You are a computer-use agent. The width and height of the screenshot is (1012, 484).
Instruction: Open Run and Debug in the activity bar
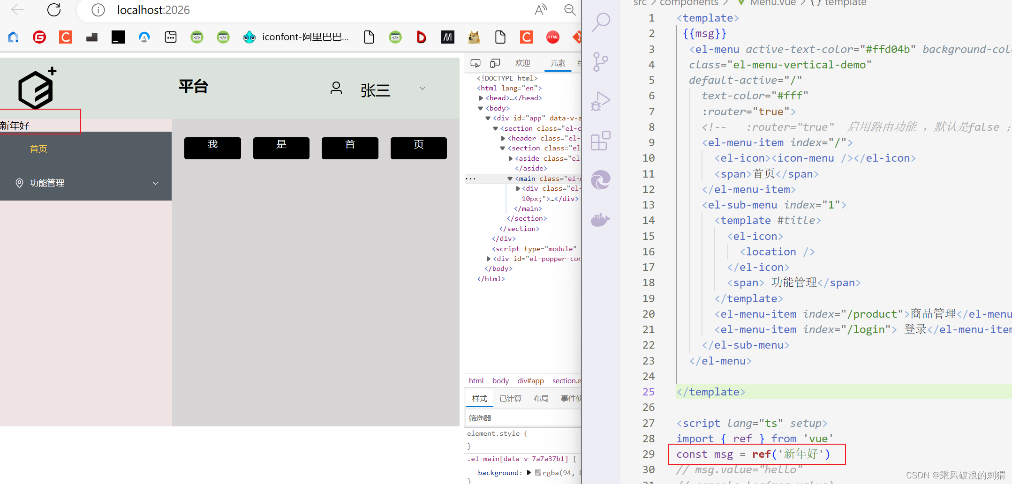pyautogui.click(x=601, y=101)
